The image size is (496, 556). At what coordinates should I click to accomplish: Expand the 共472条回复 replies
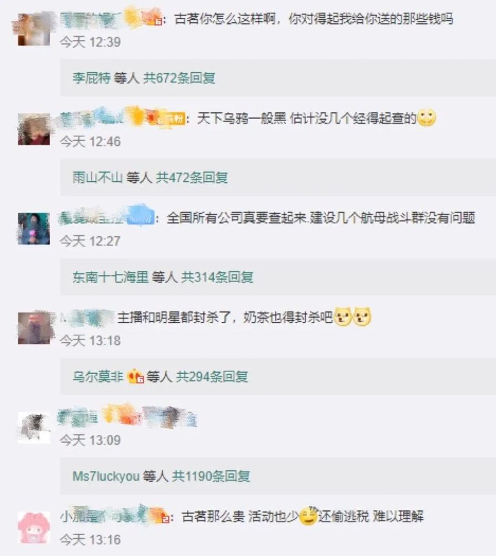click(x=192, y=177)
